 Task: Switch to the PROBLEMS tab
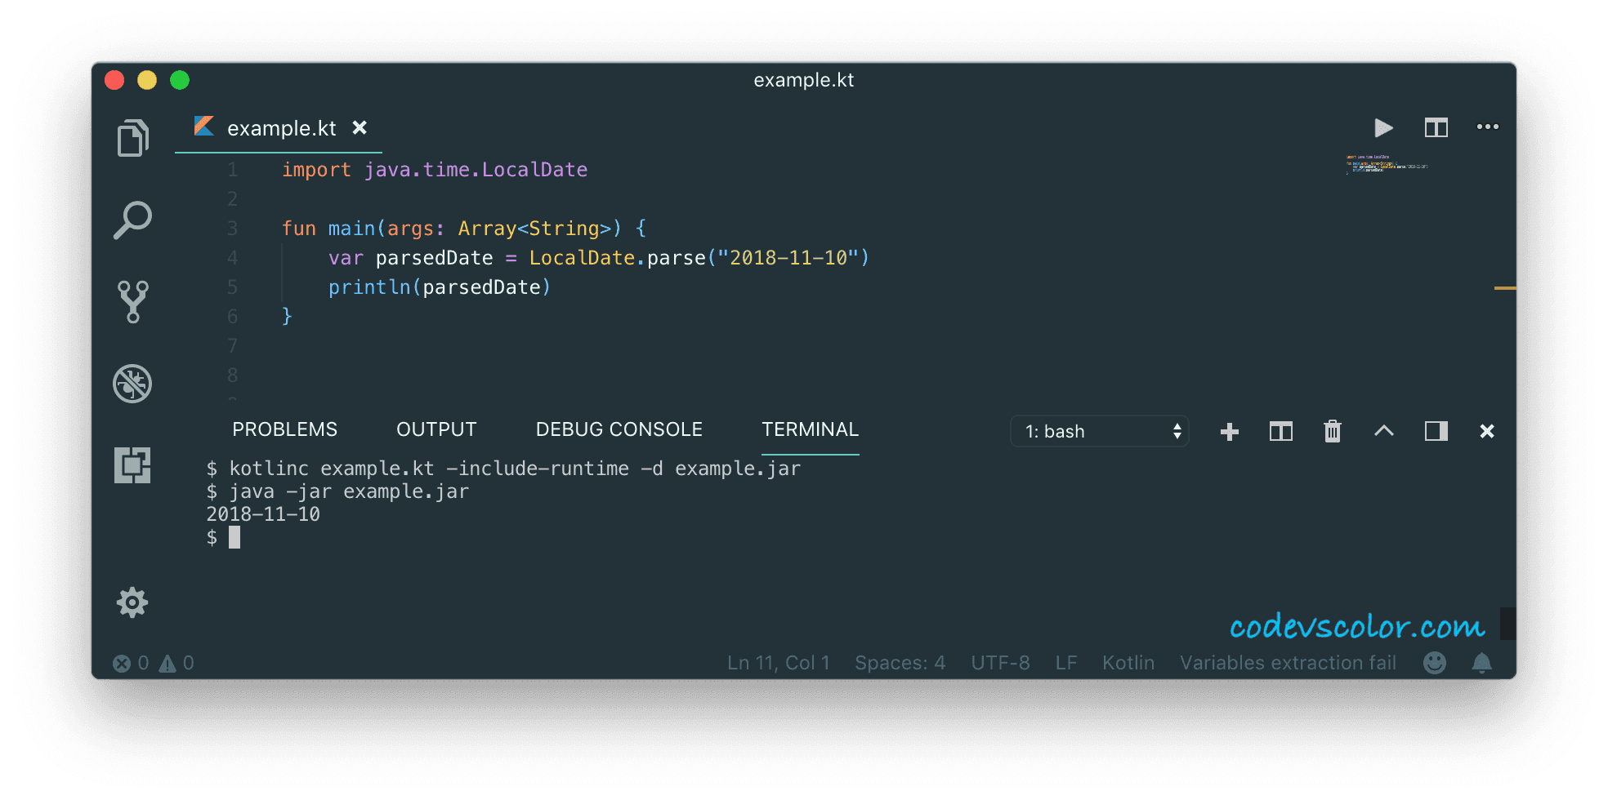284,429
